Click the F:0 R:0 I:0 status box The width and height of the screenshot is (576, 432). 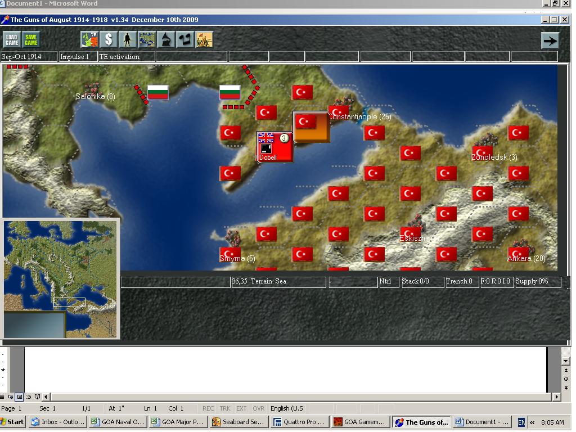coord(496,281)
